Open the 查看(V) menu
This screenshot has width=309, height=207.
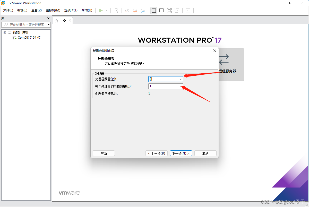(36, 10)
